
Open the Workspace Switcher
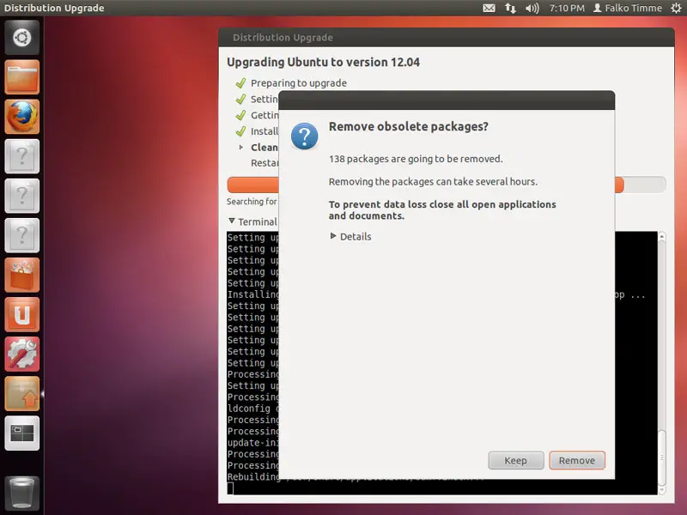coord(21,433)
